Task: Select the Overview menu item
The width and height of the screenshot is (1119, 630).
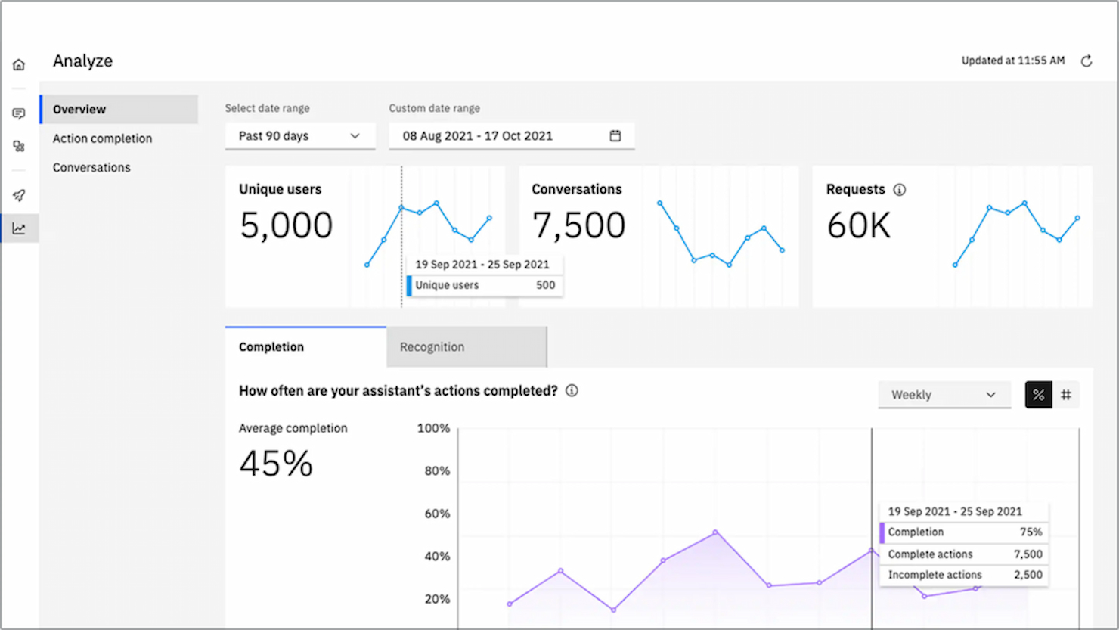Action: click(x=79, y=109)
